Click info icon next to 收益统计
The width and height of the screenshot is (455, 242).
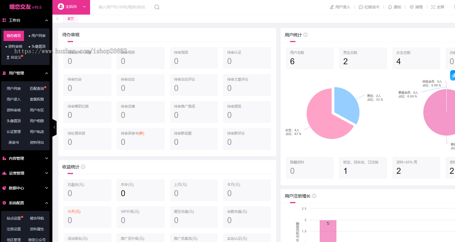tap(83, 167)
